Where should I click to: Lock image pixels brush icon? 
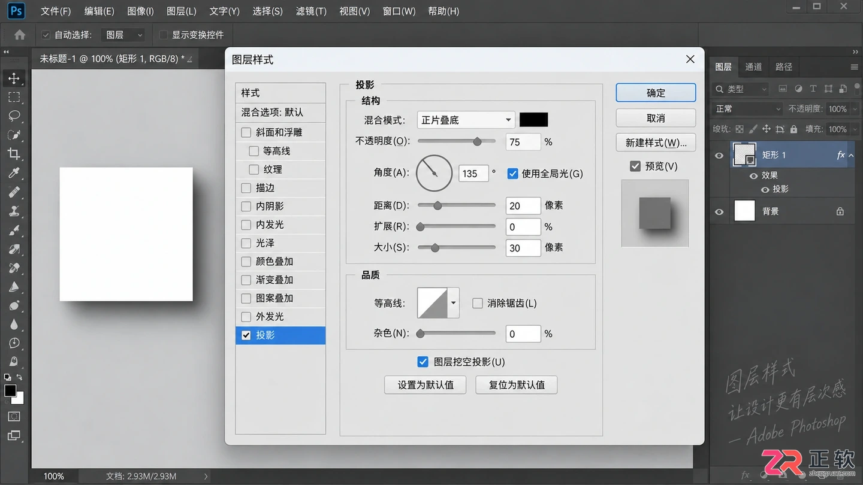pos(753,129)
